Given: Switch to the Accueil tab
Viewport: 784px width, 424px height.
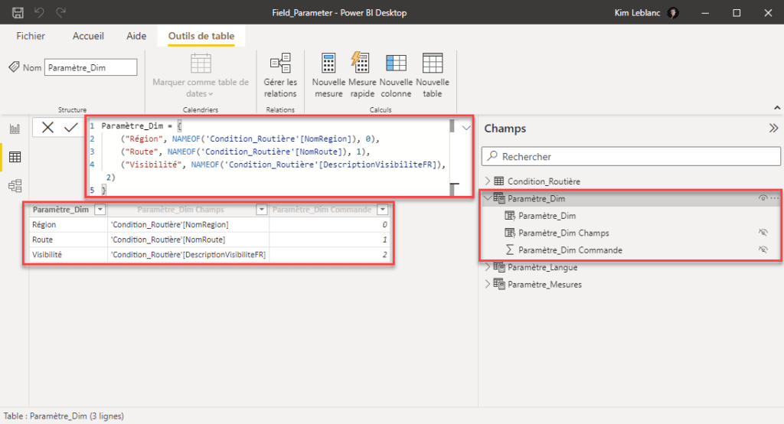Looking at the screenshot, I should click(88, 36).
